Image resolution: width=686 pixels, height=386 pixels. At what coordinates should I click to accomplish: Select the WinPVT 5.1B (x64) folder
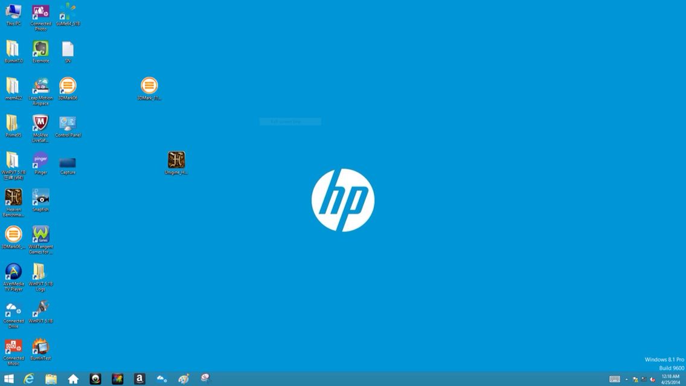13,166
